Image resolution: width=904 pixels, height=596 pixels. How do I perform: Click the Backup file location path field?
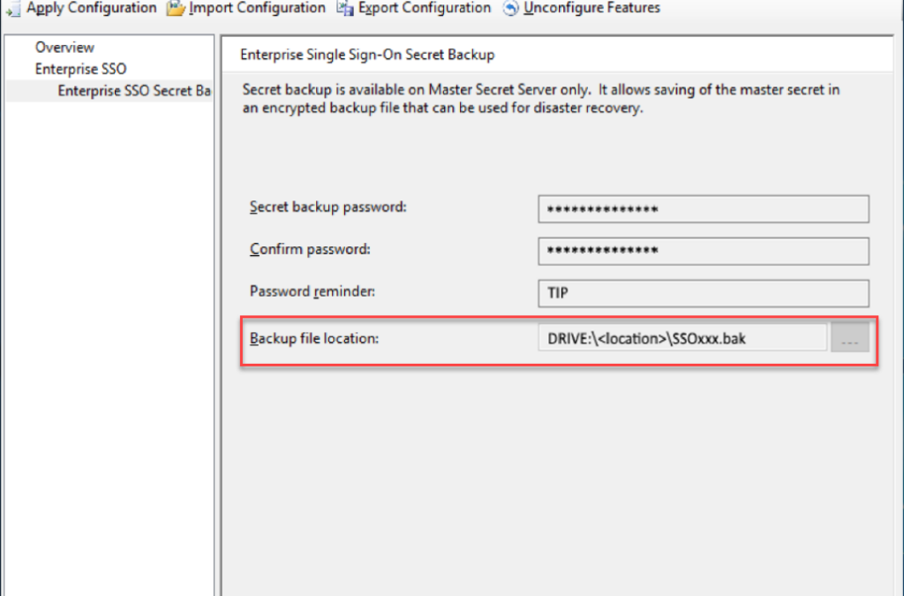tap(682, 338)
